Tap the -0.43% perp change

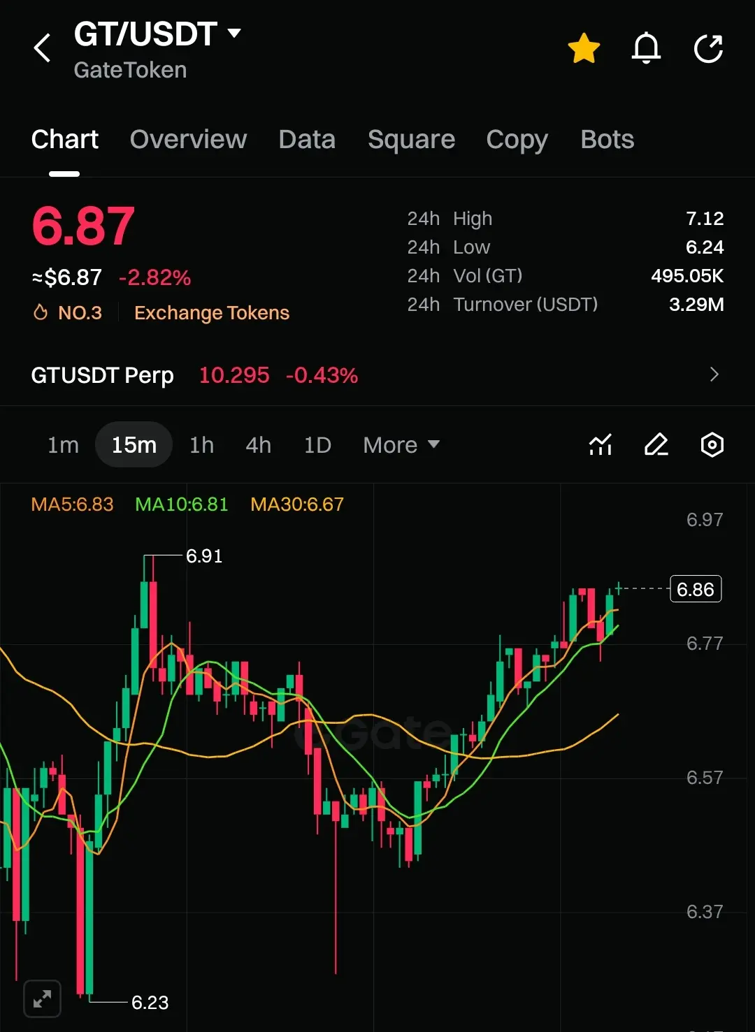tap(322, 375)
